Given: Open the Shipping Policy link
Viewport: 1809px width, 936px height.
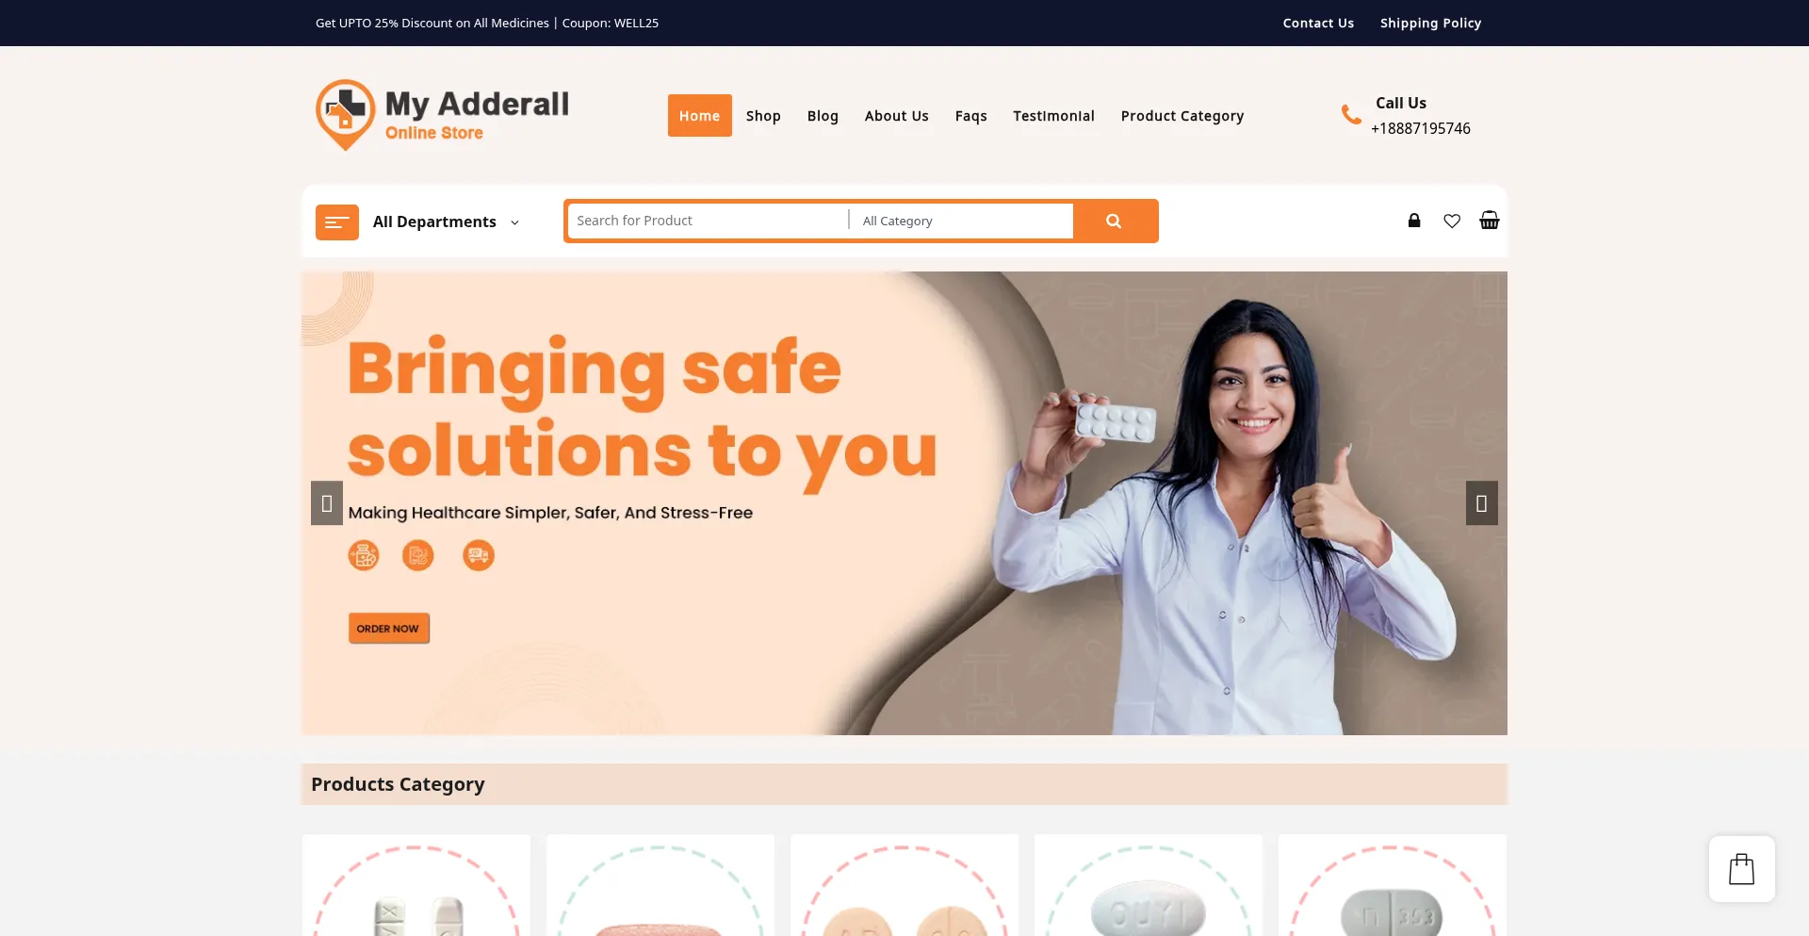Looking at the screenshot, I should click(1430, 23).
